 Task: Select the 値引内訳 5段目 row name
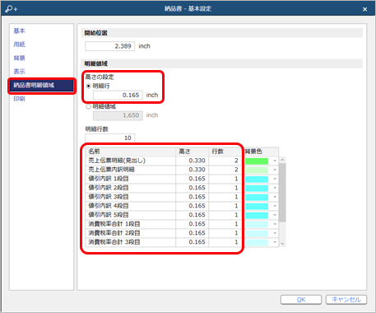tap(109, 215)
